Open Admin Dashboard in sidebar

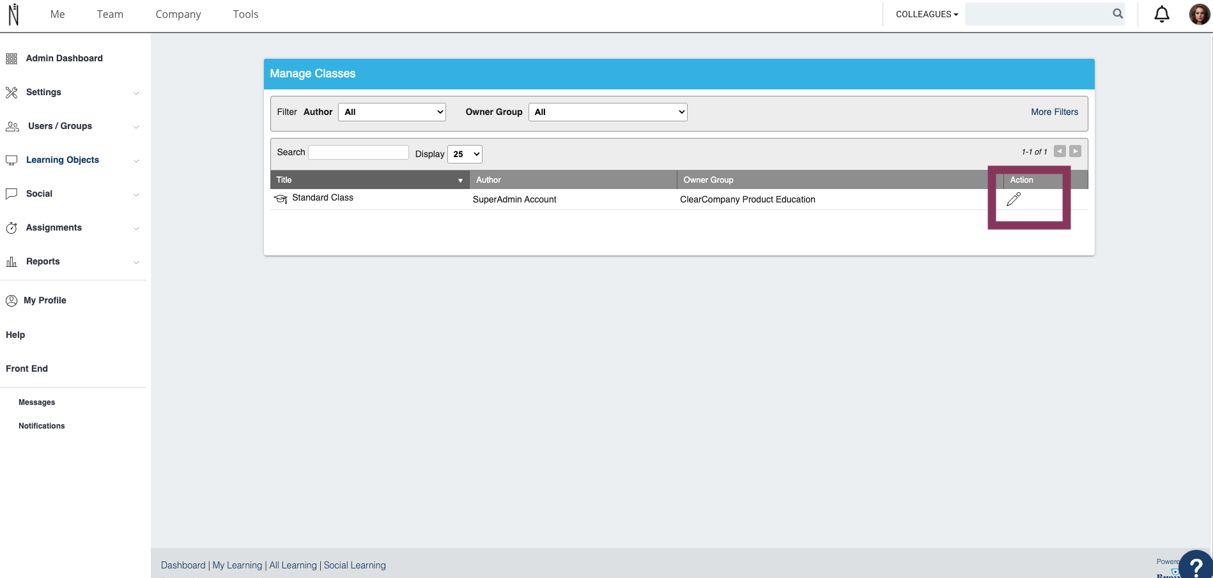point(65,58)
